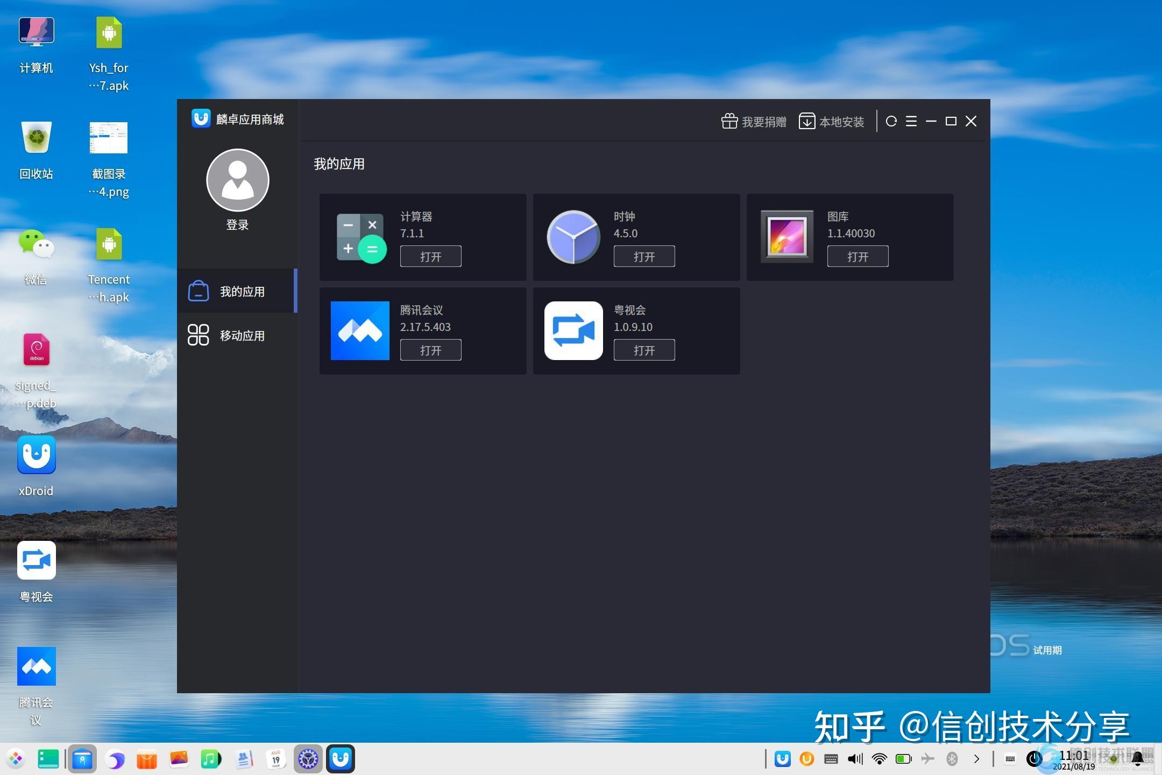The width and height of the screenshot is (1162, 775).
Task: Click the 我要捐赠 gift icon
Action: coord(729,121)
